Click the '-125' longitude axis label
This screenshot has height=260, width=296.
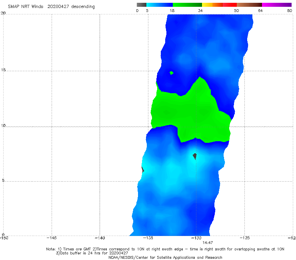tap(245, 238)
